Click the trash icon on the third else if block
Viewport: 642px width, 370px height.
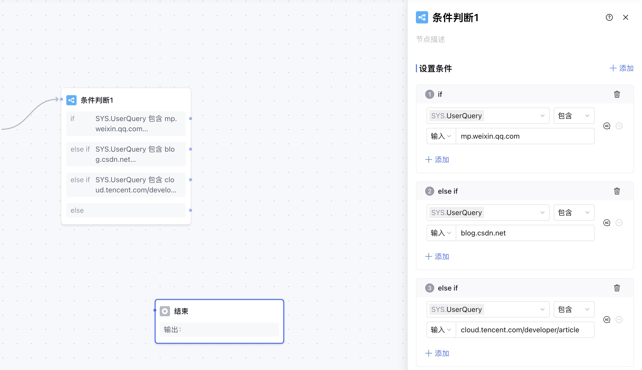[617, 288]
